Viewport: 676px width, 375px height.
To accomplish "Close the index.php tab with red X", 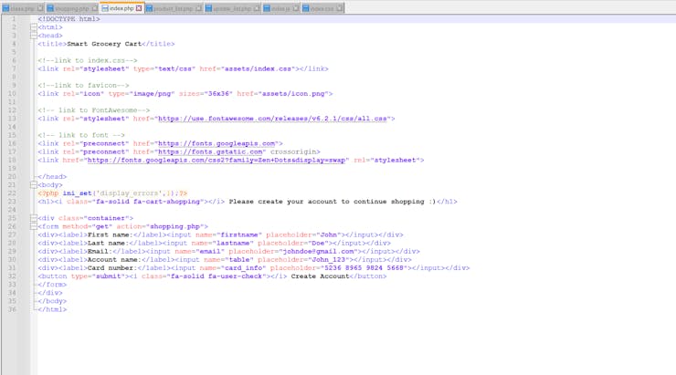I will 139,8.
